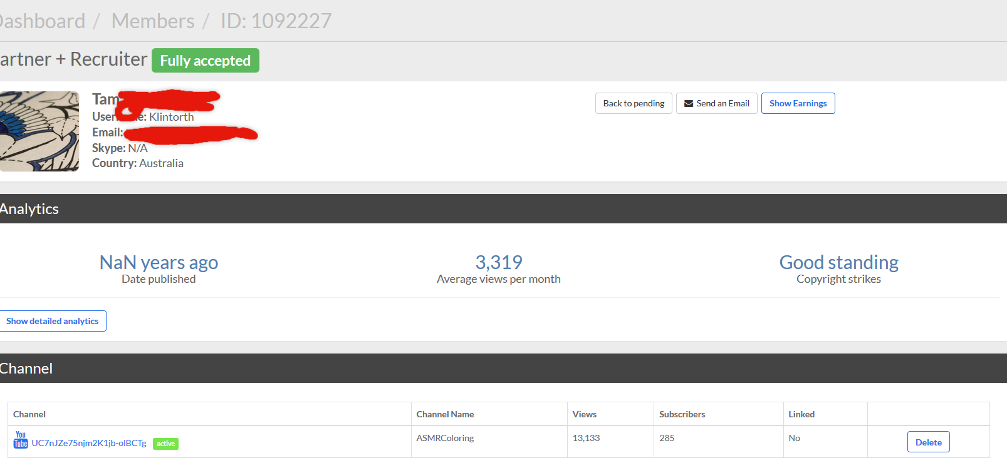
Task: Click the Fully accepted status badge
Action: pyautogui.click(x=206, y=61)
